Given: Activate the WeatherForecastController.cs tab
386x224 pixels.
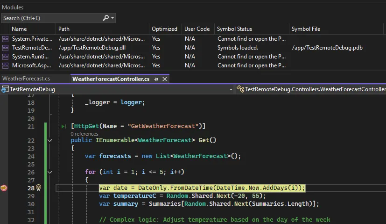Looking at the screenshot, I should (111, 79).
